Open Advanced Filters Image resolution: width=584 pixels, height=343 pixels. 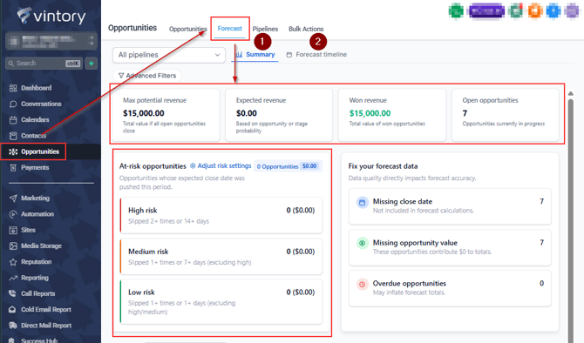coord(147,76)
